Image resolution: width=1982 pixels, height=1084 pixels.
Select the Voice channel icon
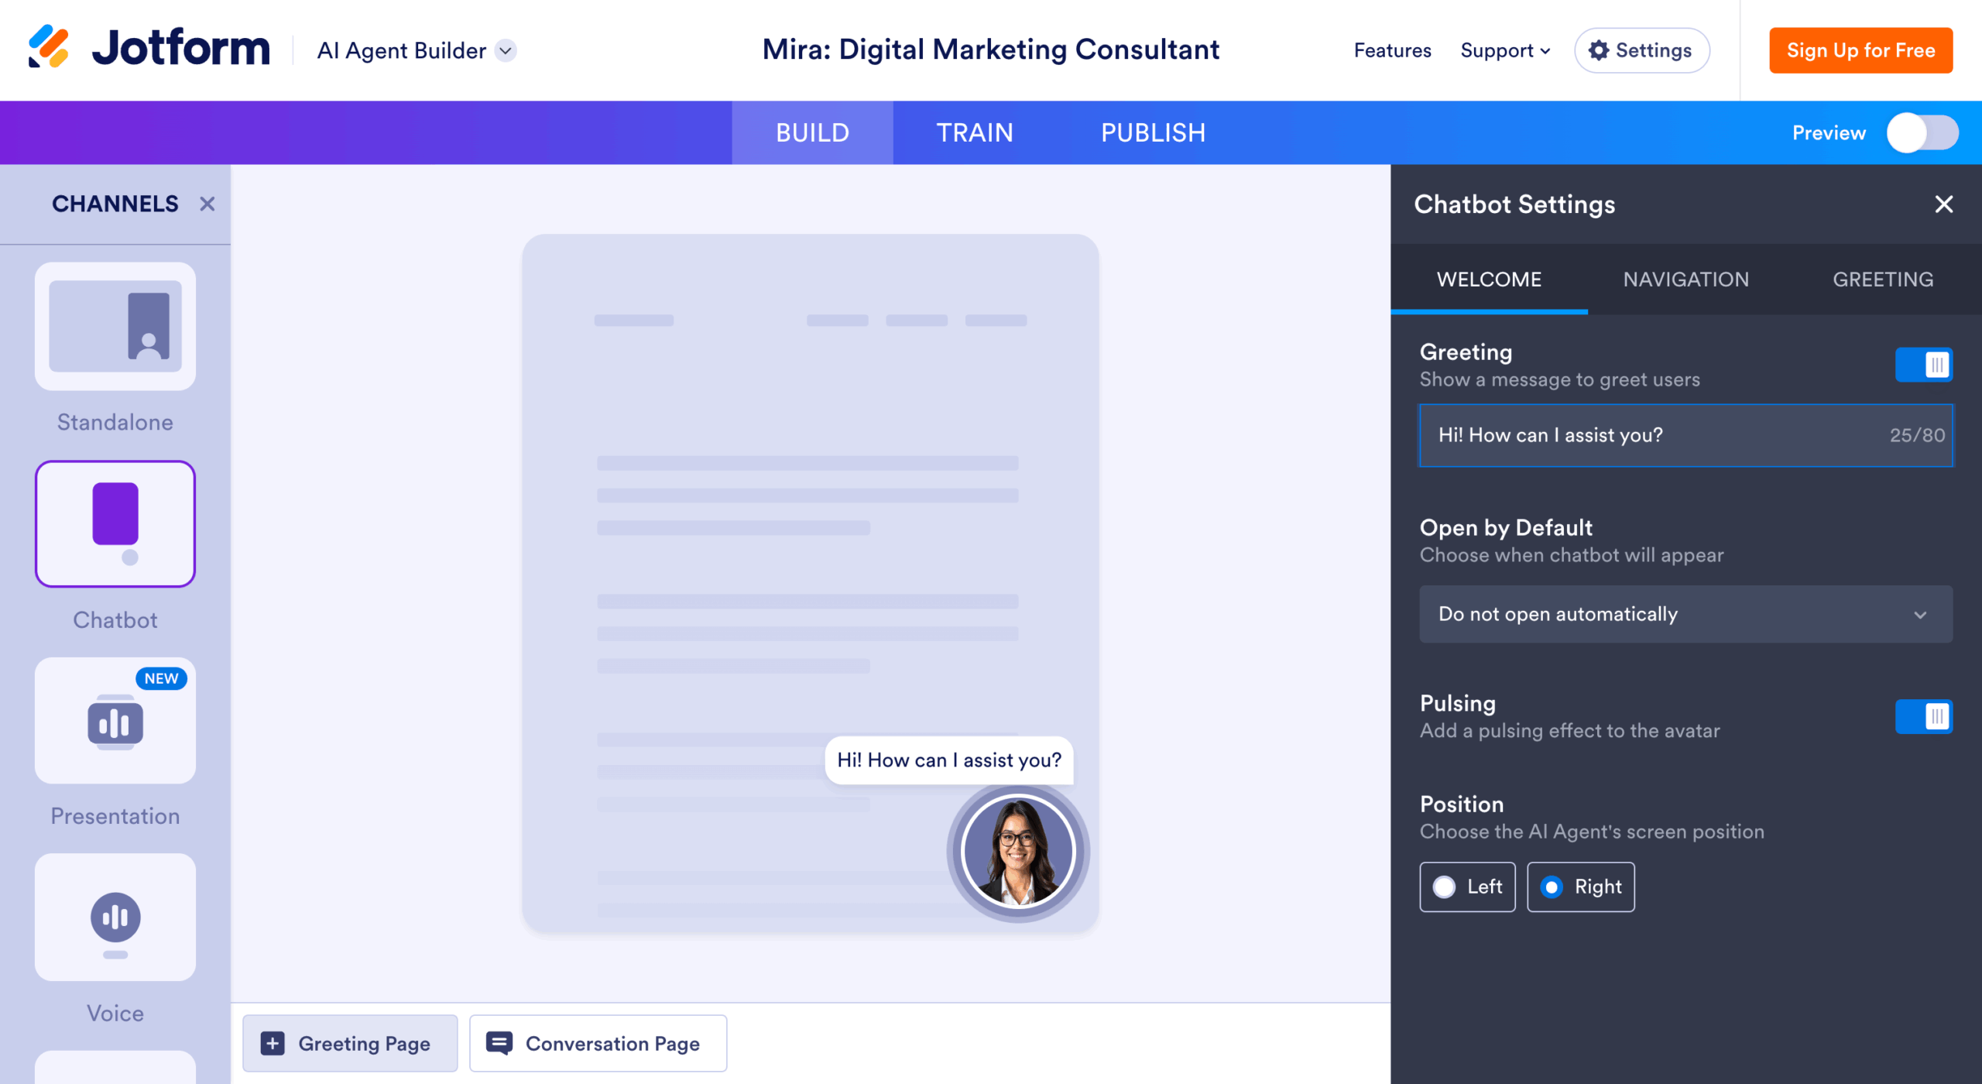point(115,918)
